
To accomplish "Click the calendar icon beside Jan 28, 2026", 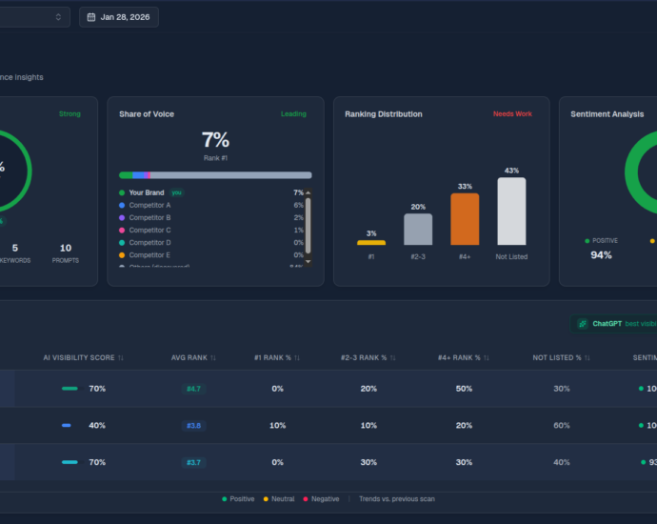I will 91,17.
